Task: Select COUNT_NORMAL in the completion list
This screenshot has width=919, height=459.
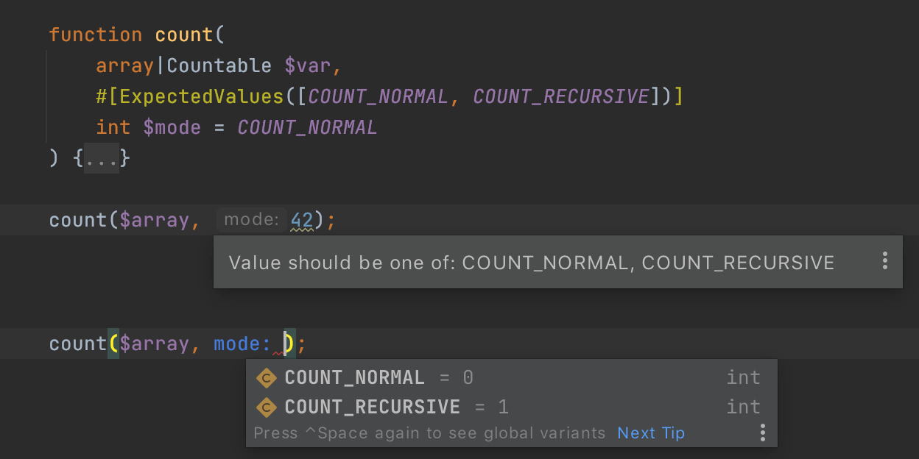Action: click(x=354, y=377)
